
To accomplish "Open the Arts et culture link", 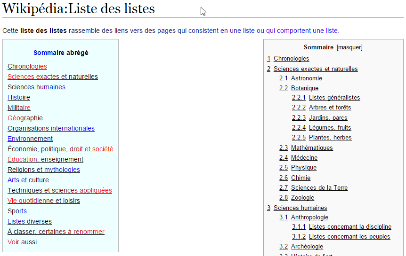I will click(28, 180).
